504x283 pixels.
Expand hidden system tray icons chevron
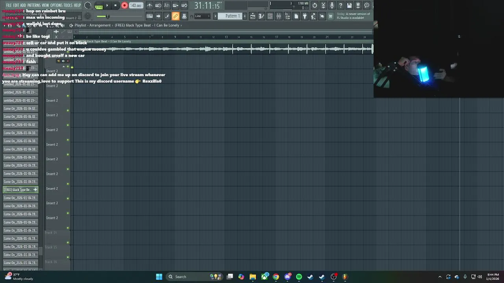coord(440,277)
